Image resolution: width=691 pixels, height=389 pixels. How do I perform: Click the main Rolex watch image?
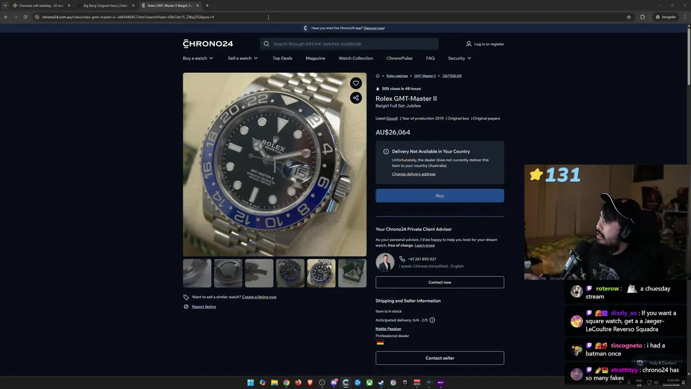(x=275, y=164)
